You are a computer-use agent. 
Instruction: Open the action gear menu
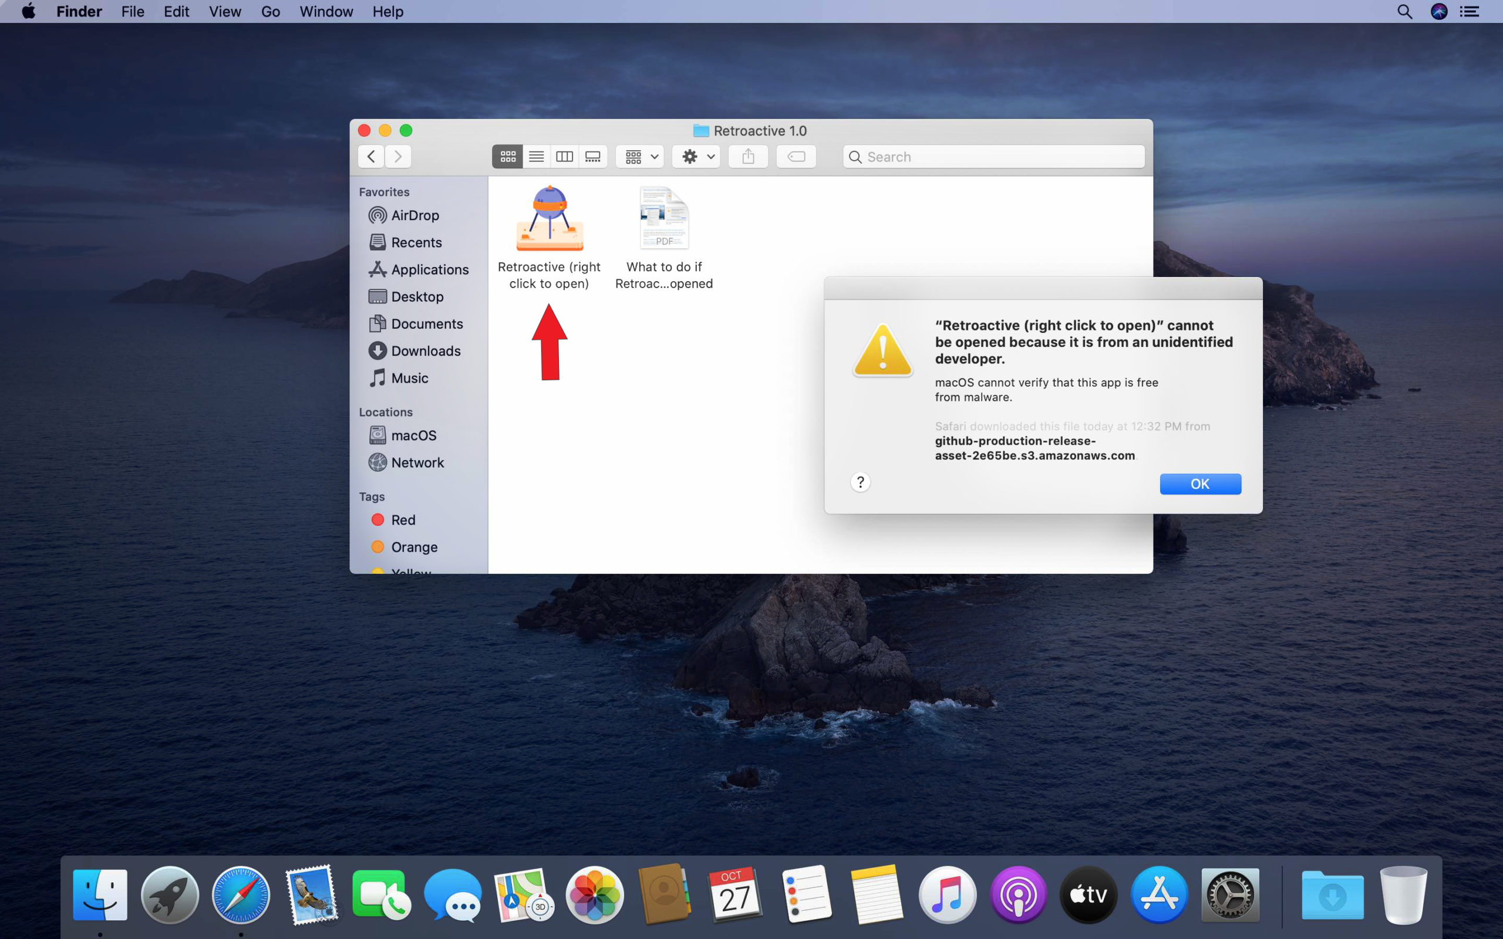coord(696,157)
